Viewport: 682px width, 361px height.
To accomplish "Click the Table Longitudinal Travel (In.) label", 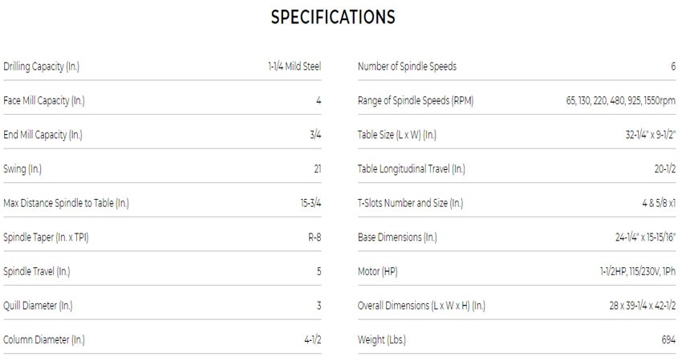I will [x=411, y=169].
